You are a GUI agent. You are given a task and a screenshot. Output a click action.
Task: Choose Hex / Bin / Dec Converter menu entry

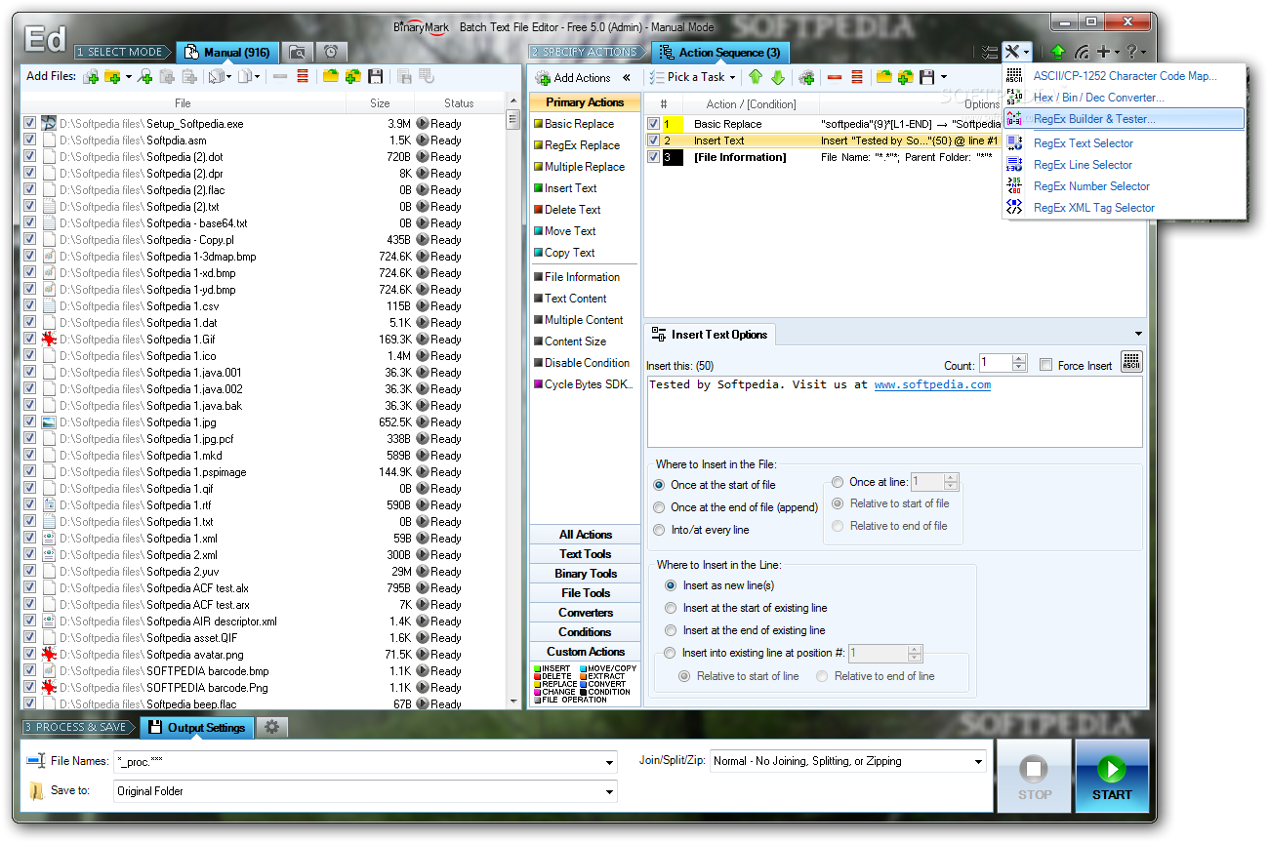[x=1125, y=98]
